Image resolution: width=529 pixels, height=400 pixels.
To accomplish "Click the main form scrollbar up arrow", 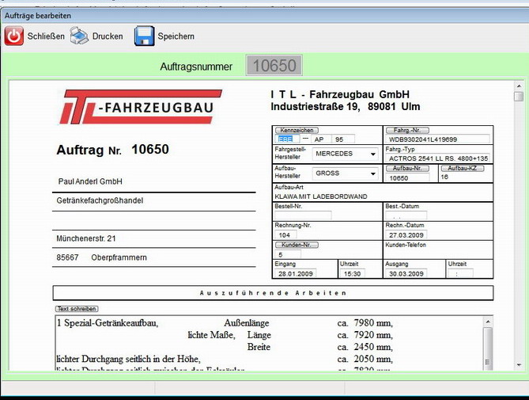I will [x=519, y=86].
